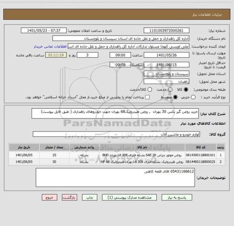Image resolution: width=234 pixels, height=226 pixels.
Task: Click the بازگشت back button
Action: pos(69,198)
